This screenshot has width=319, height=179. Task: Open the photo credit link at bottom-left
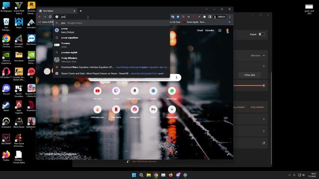coord(60,154)
